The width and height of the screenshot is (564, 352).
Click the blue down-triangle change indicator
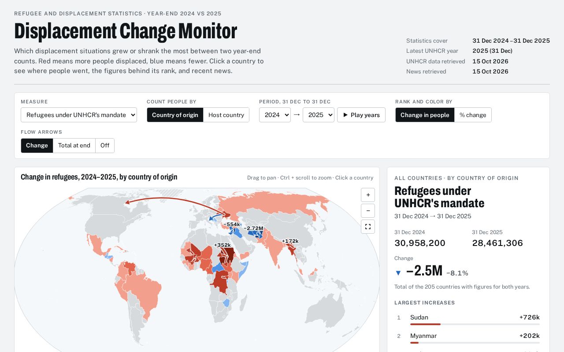398,273
